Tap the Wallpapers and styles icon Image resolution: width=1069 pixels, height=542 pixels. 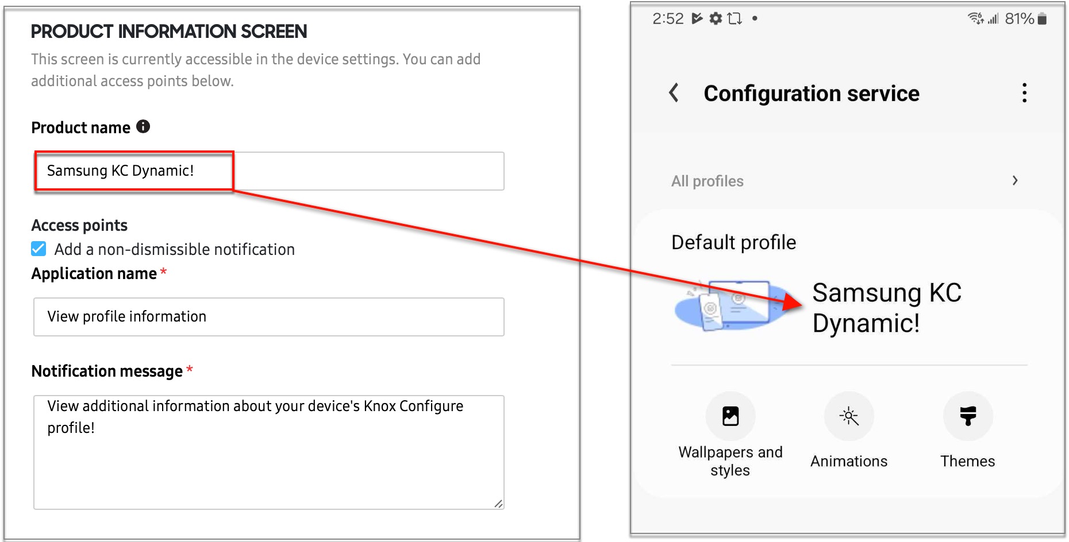pos(730,416)
